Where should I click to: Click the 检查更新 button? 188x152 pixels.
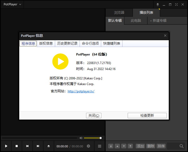pos(147,115)
